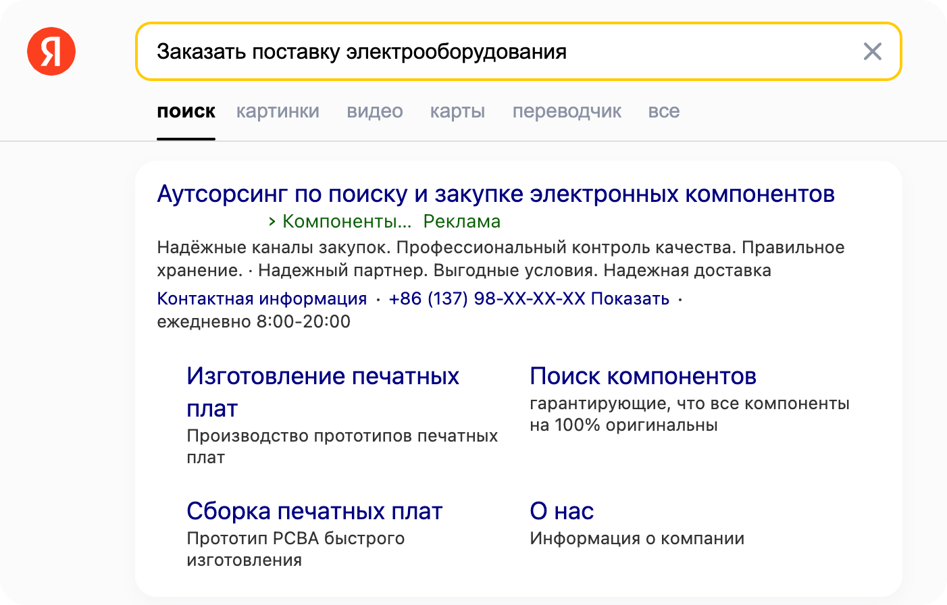Focus the search input field
This screenshot has height=605, width=947.
point(500,51)
